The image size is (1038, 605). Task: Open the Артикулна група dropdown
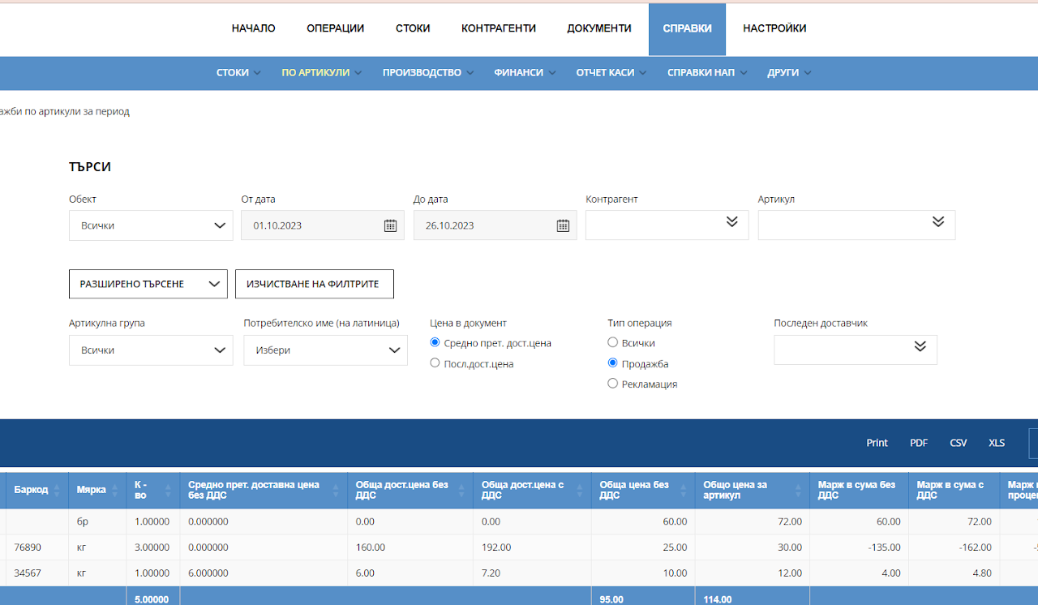151,350
